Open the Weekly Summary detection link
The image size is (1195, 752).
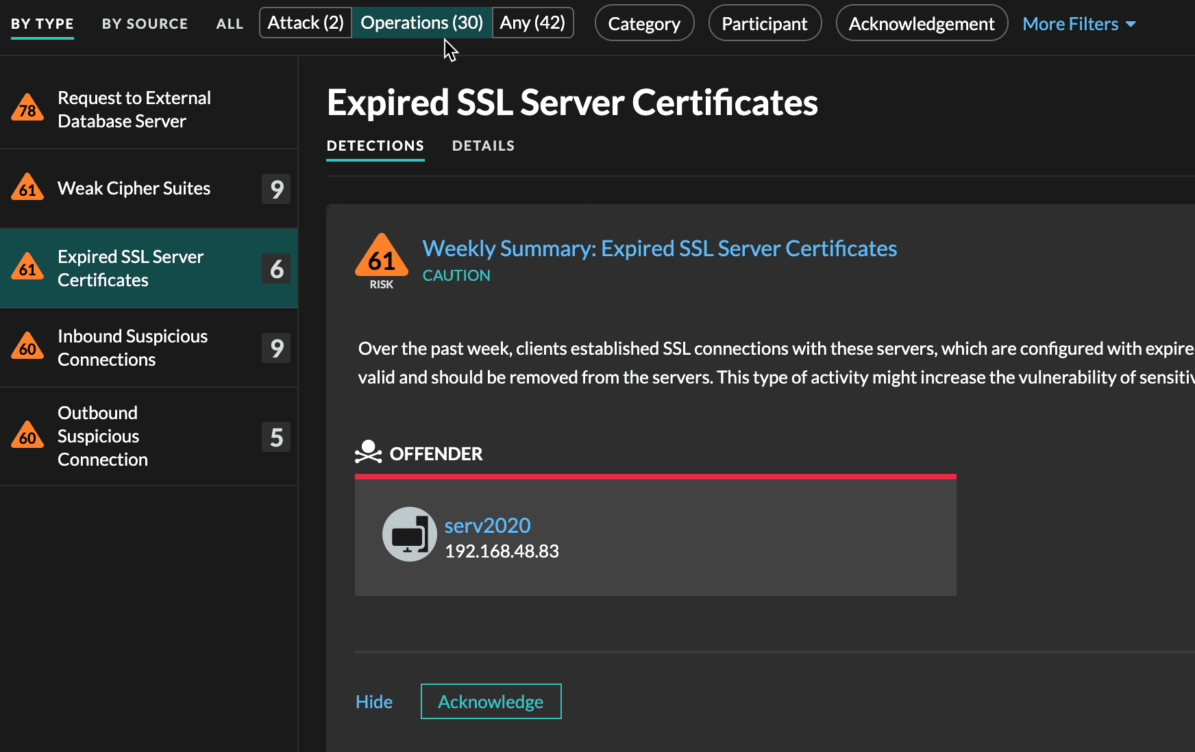click(x=659, y=249)
